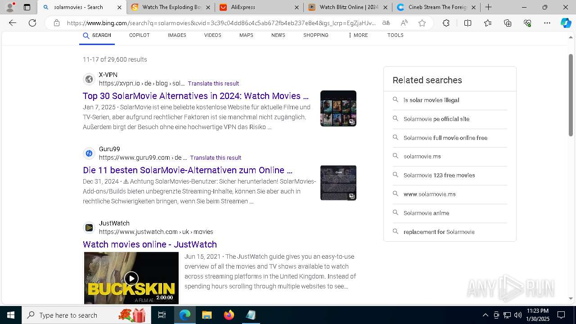This screenshot has height=324, width=576.
Task: Open Browser essentials heart icon
Action: (527, 23)
